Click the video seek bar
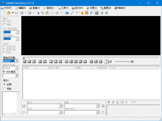This screenshot has width=162, height=121. 91,57
